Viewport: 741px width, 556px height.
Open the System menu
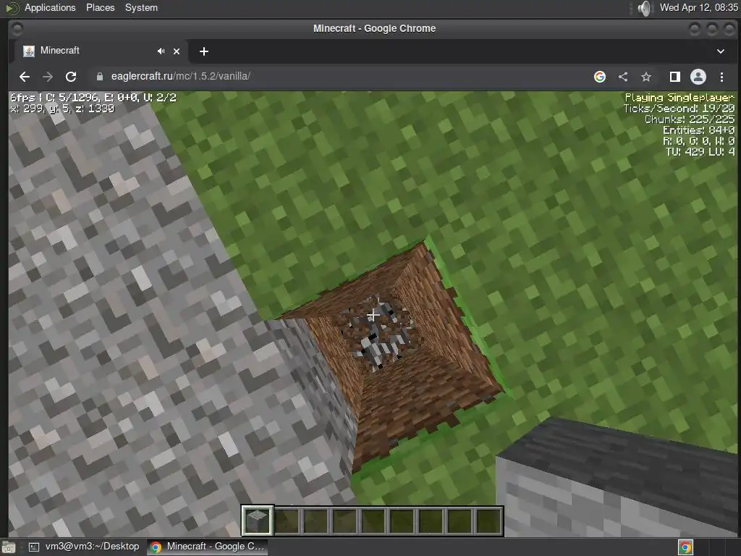click(x=141, y=7)
